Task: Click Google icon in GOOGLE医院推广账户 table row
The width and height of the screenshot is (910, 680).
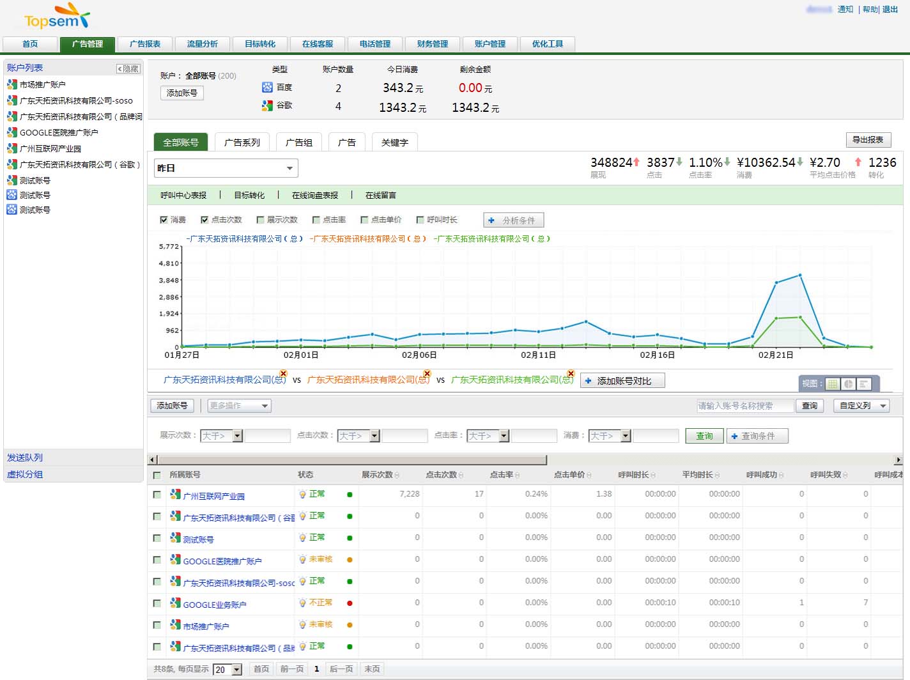Action: pos(175,559)
